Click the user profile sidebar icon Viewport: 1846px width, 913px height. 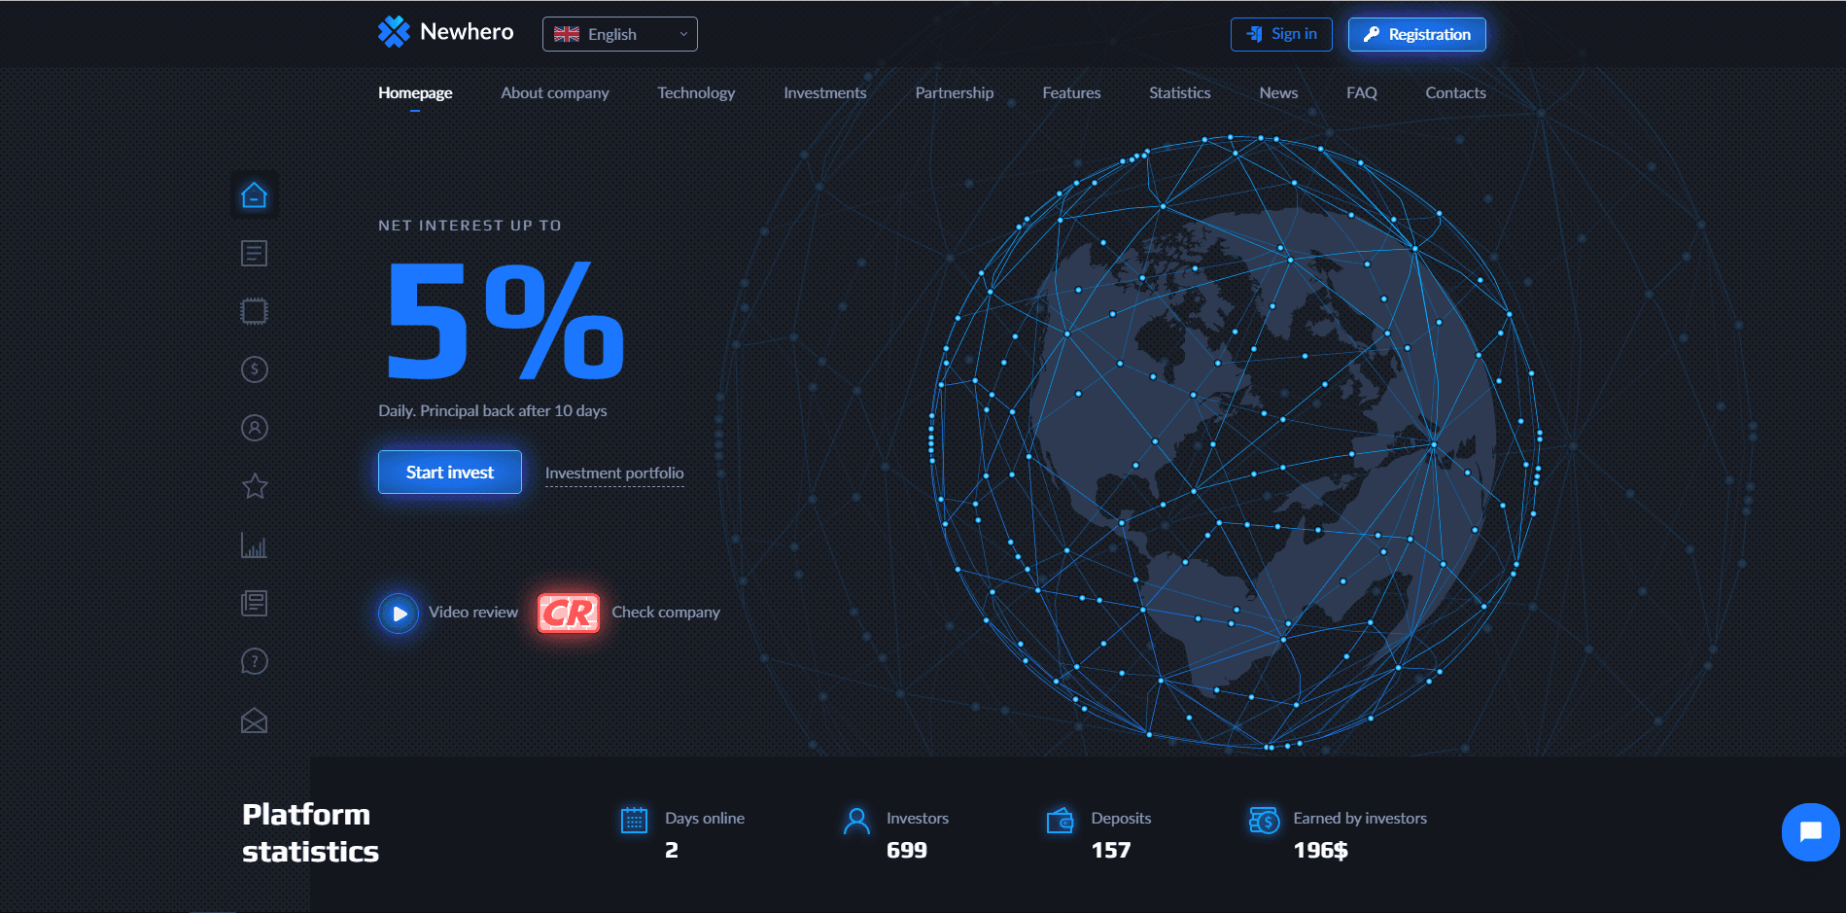[x=254, y=428]
